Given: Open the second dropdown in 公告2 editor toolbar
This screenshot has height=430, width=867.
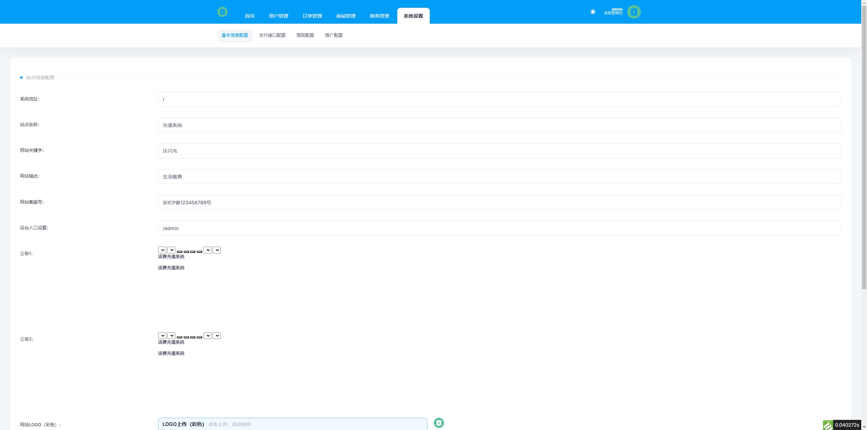Looking at the screenshot, I should click(x=171, y=336).
